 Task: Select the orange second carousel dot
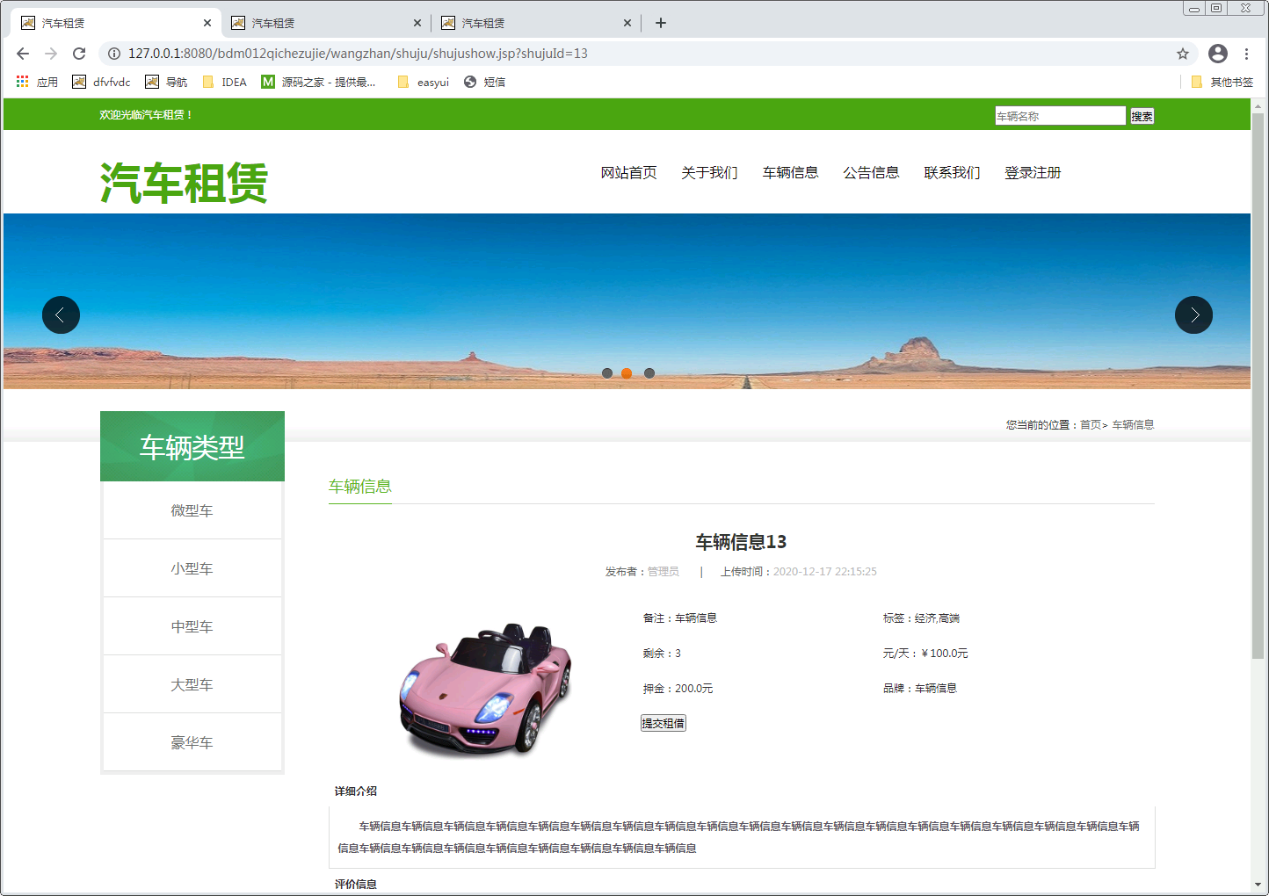627,373
